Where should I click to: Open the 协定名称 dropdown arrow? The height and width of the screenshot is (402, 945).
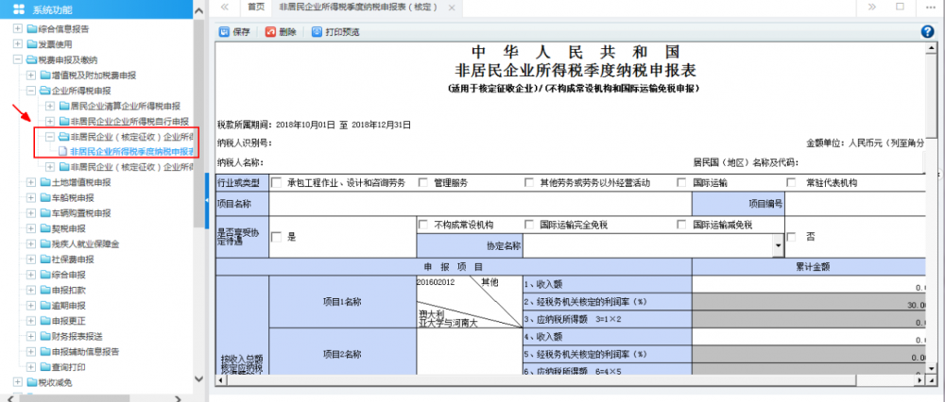coord(778,246)
